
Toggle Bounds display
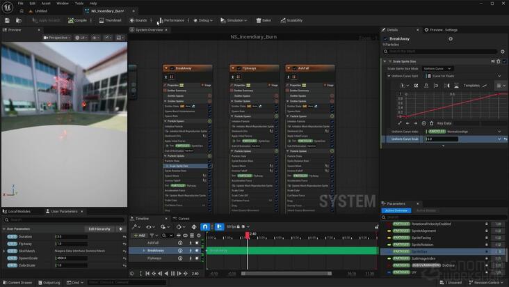(x=138, y=20)
